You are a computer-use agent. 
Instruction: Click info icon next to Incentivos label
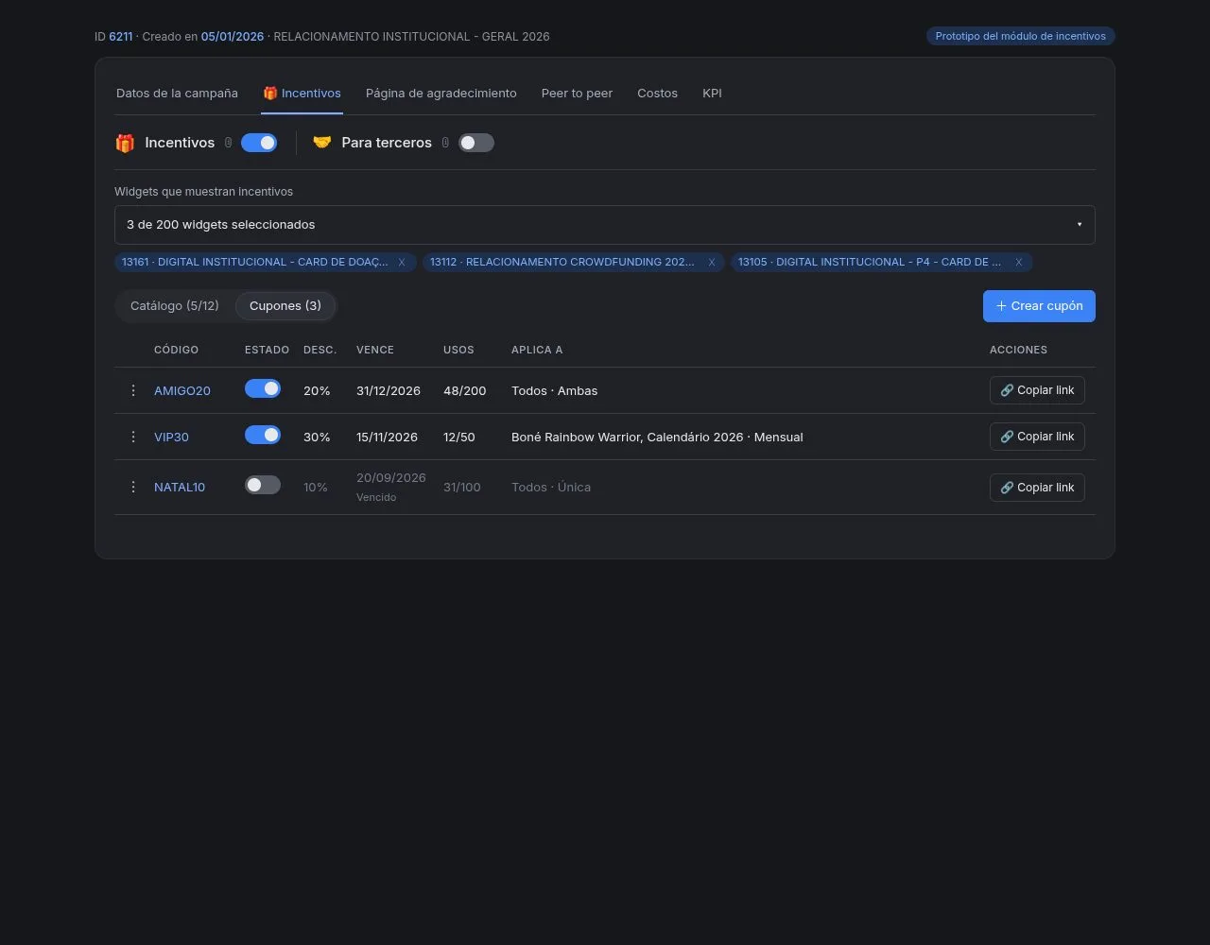(228, 143)
